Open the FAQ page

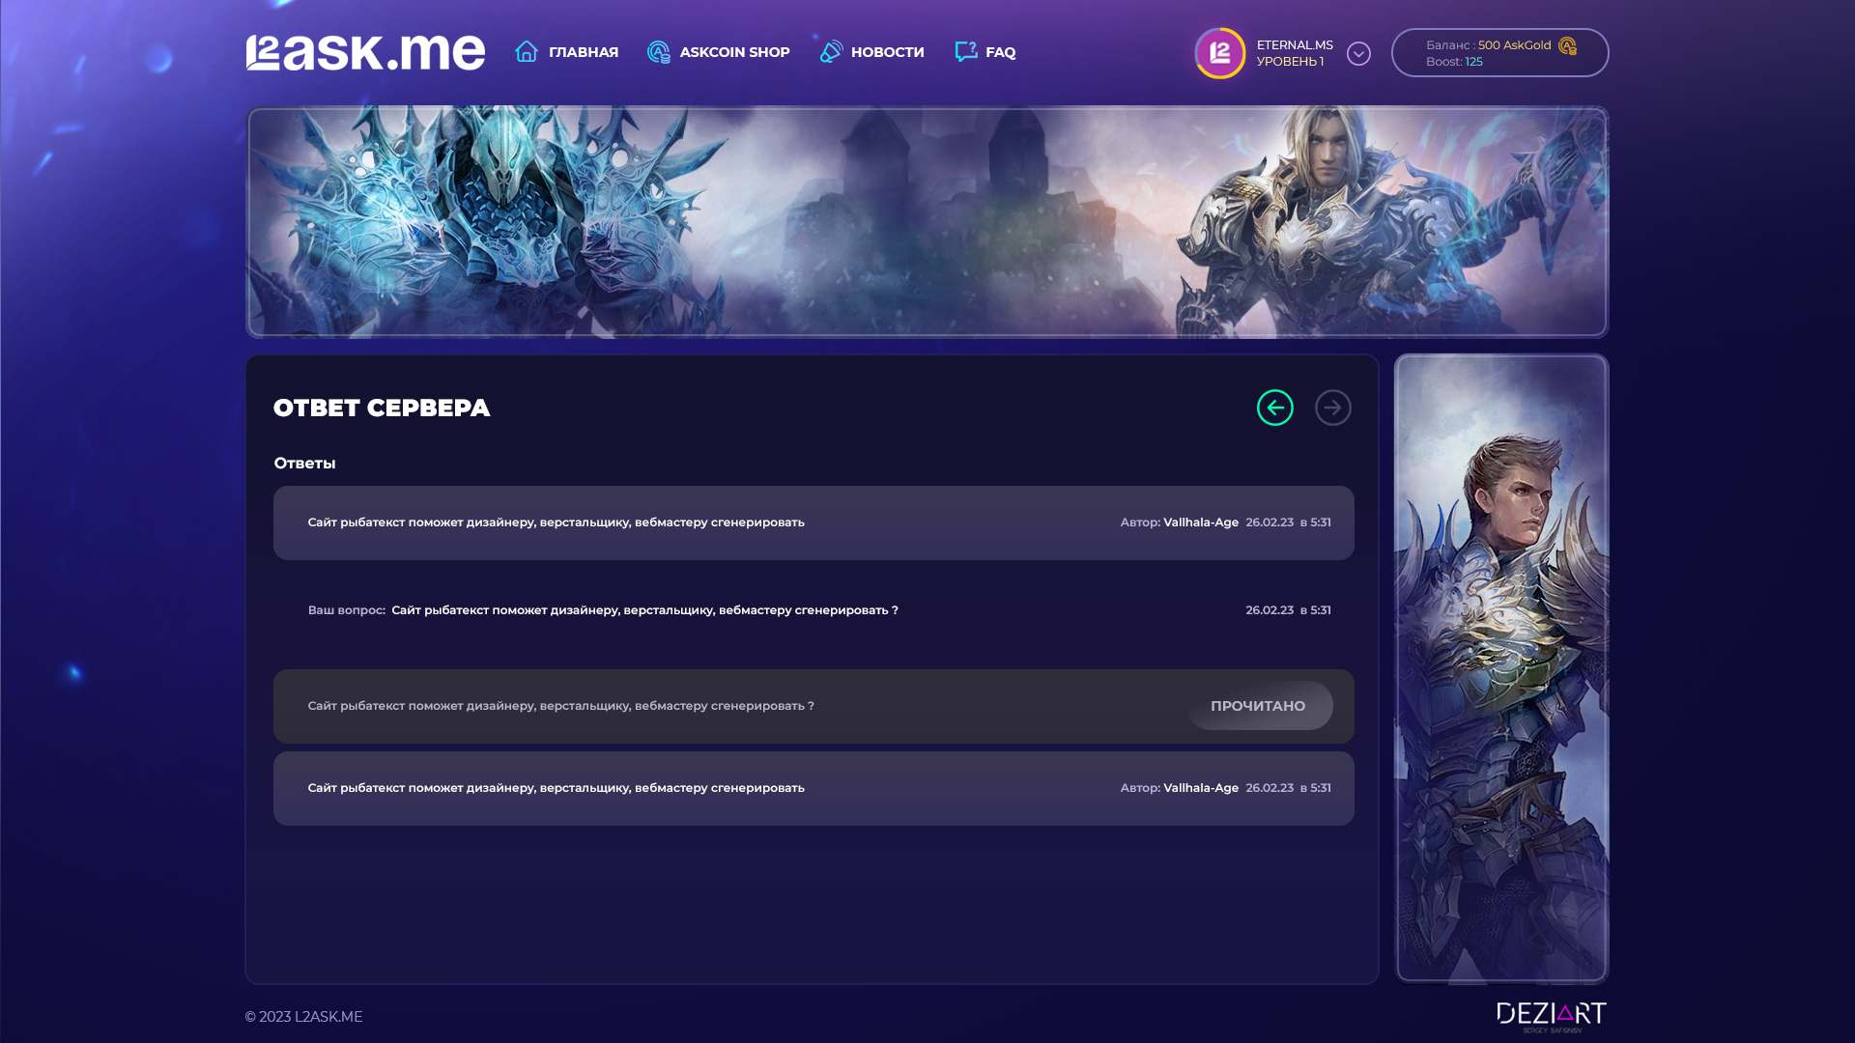click(x=1000, y=52)
